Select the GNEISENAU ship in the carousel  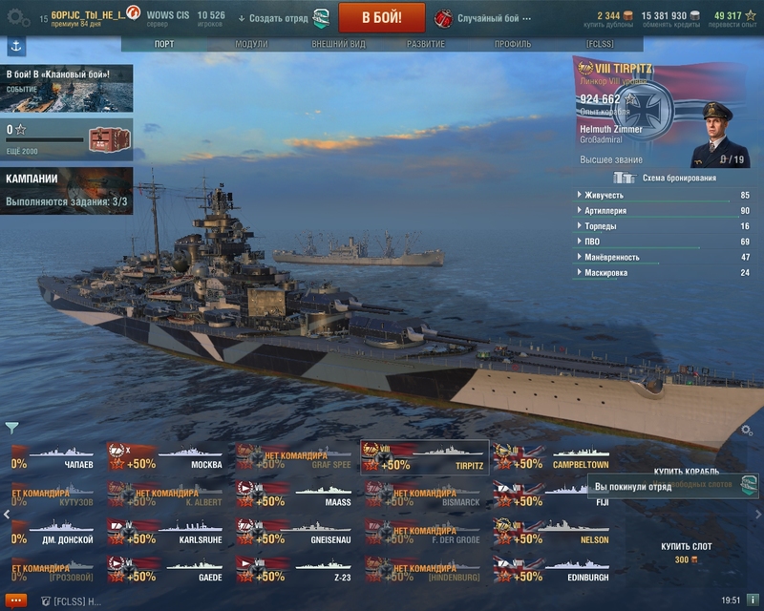click(x=293, y=532)
